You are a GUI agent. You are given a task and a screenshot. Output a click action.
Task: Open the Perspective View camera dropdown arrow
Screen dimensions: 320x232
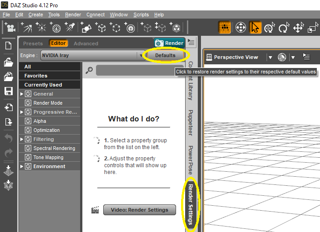click(x=270, y=58)
